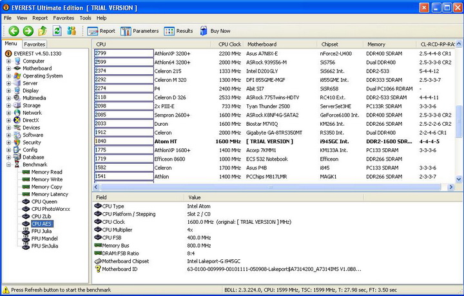Select the FPU Mandel benchmark
This screenshot has height=296, width=464.
tap(44, 239)
